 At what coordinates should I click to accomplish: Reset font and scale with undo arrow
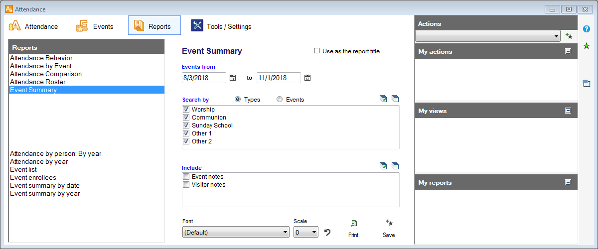(x=327, y=232)
